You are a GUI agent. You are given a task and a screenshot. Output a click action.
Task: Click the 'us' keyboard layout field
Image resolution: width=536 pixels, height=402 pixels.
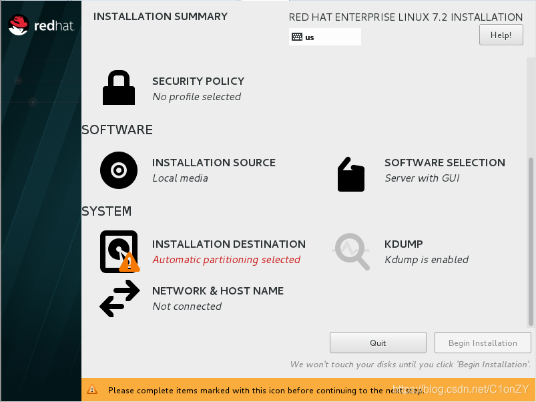click(x=325, y=37)
